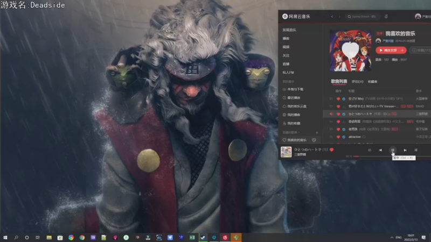
Task: Seek using the playback progress bar
Action: tap(392, 156)
